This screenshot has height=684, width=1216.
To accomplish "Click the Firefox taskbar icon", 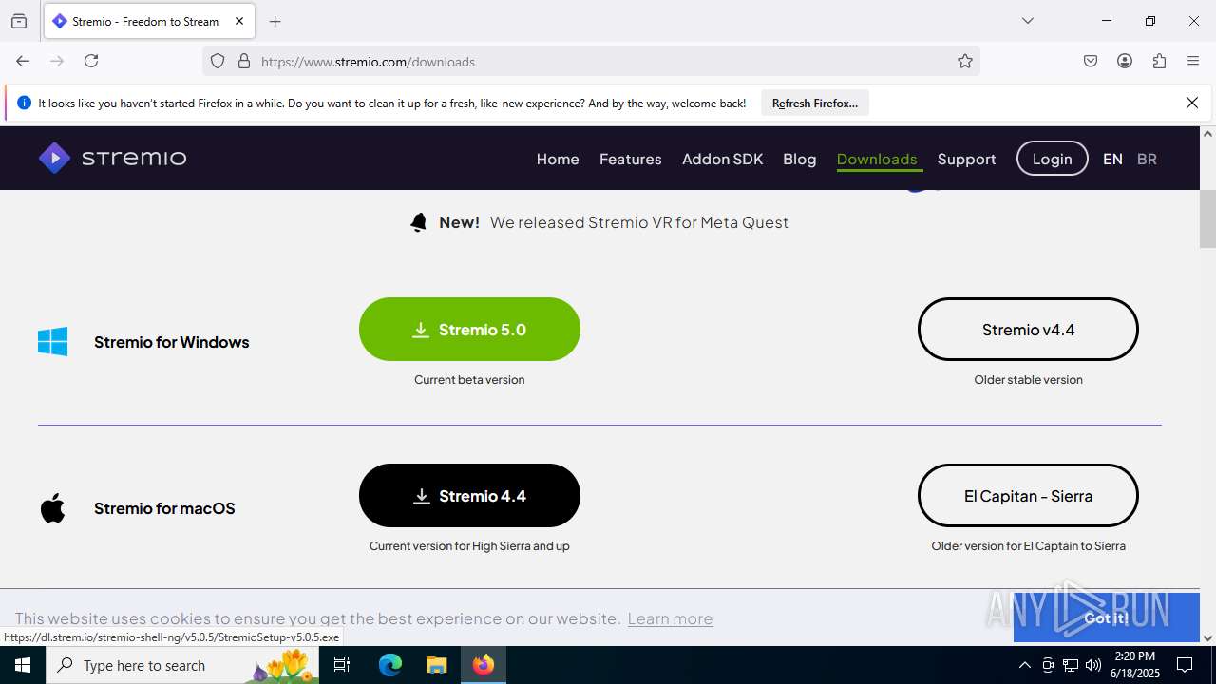I will point(484,665).
